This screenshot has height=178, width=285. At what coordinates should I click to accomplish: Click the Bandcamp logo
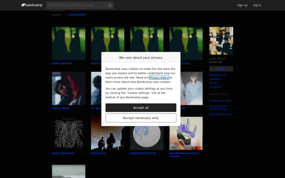coord(32,5)
